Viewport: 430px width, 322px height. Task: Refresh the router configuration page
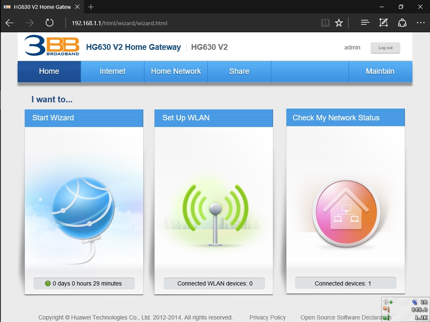[49, 23]
